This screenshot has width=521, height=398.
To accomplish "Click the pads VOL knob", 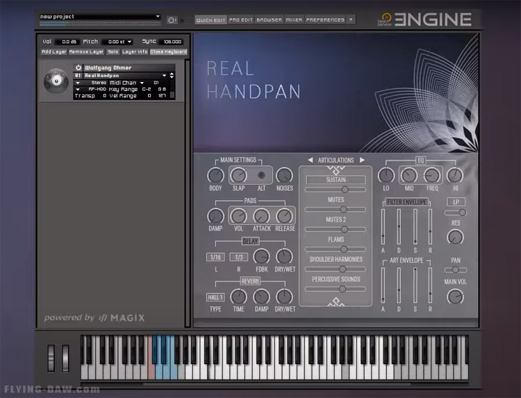I will [x=238, y=216].
